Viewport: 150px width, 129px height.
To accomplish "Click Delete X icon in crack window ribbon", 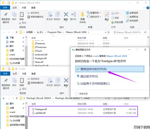I will point(66,80).
